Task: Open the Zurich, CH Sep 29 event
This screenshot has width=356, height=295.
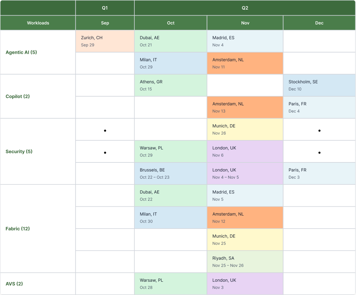Action: coord(105,41)
